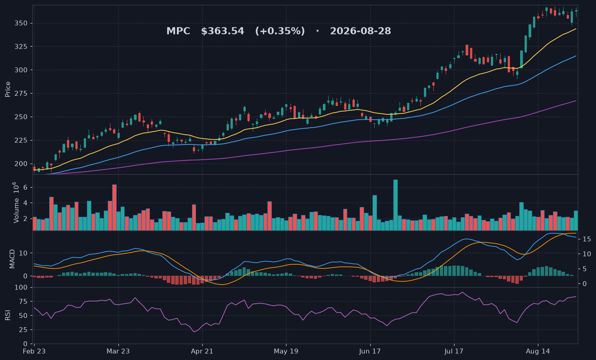Click the Mar 23 date label
This screenshot has height=360, width=596.
click(x=118, y=351)
